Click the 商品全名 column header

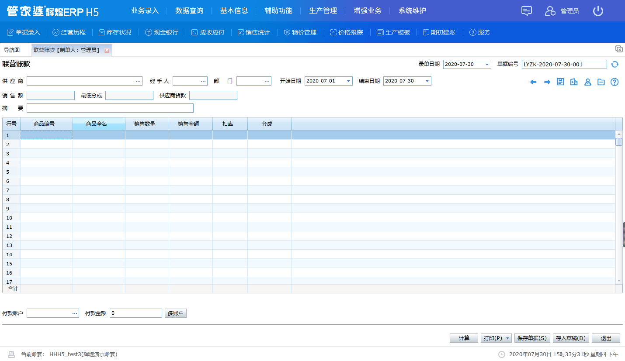click(x=99, y=124)
